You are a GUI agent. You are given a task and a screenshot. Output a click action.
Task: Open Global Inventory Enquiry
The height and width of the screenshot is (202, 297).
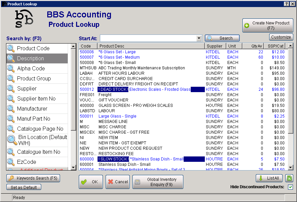[x=158, y=182]
